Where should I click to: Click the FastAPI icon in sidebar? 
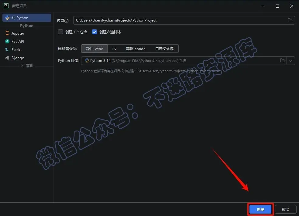(x=7, y=41)
